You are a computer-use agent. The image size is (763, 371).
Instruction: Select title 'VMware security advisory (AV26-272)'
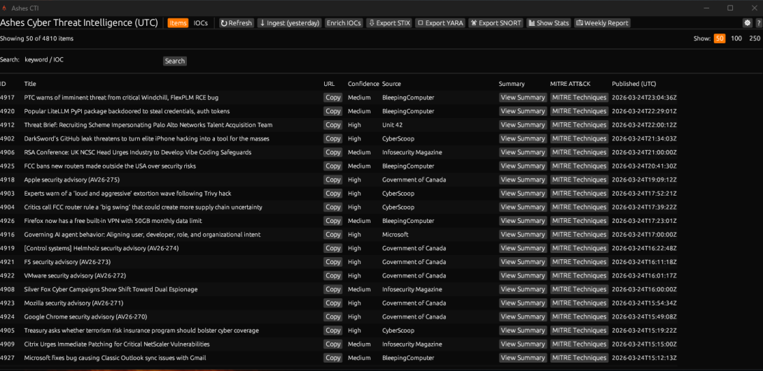(75, 276)
